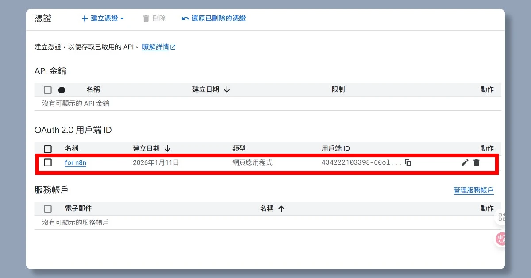531x278 pixels.
Task: Toggle the OAuth 2.0 select-all checkbox
Action: (x=48, y=149)
